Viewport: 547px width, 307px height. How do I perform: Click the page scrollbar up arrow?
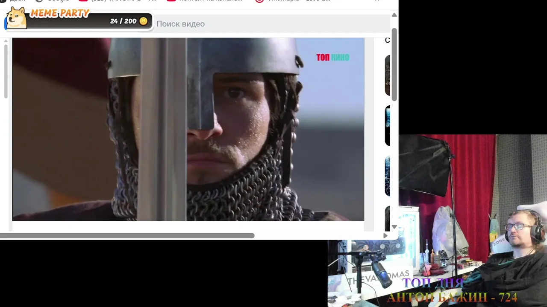(394, 15)
